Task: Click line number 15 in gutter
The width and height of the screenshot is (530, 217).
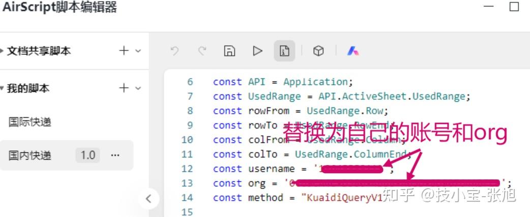Action: (x=187, y=212)
